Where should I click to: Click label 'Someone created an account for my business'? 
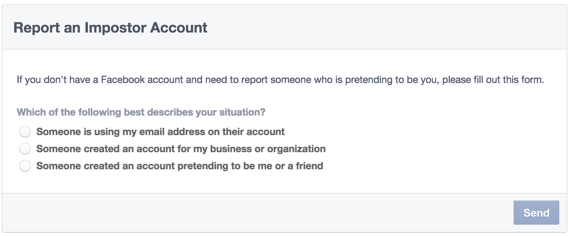coord(181,149)
